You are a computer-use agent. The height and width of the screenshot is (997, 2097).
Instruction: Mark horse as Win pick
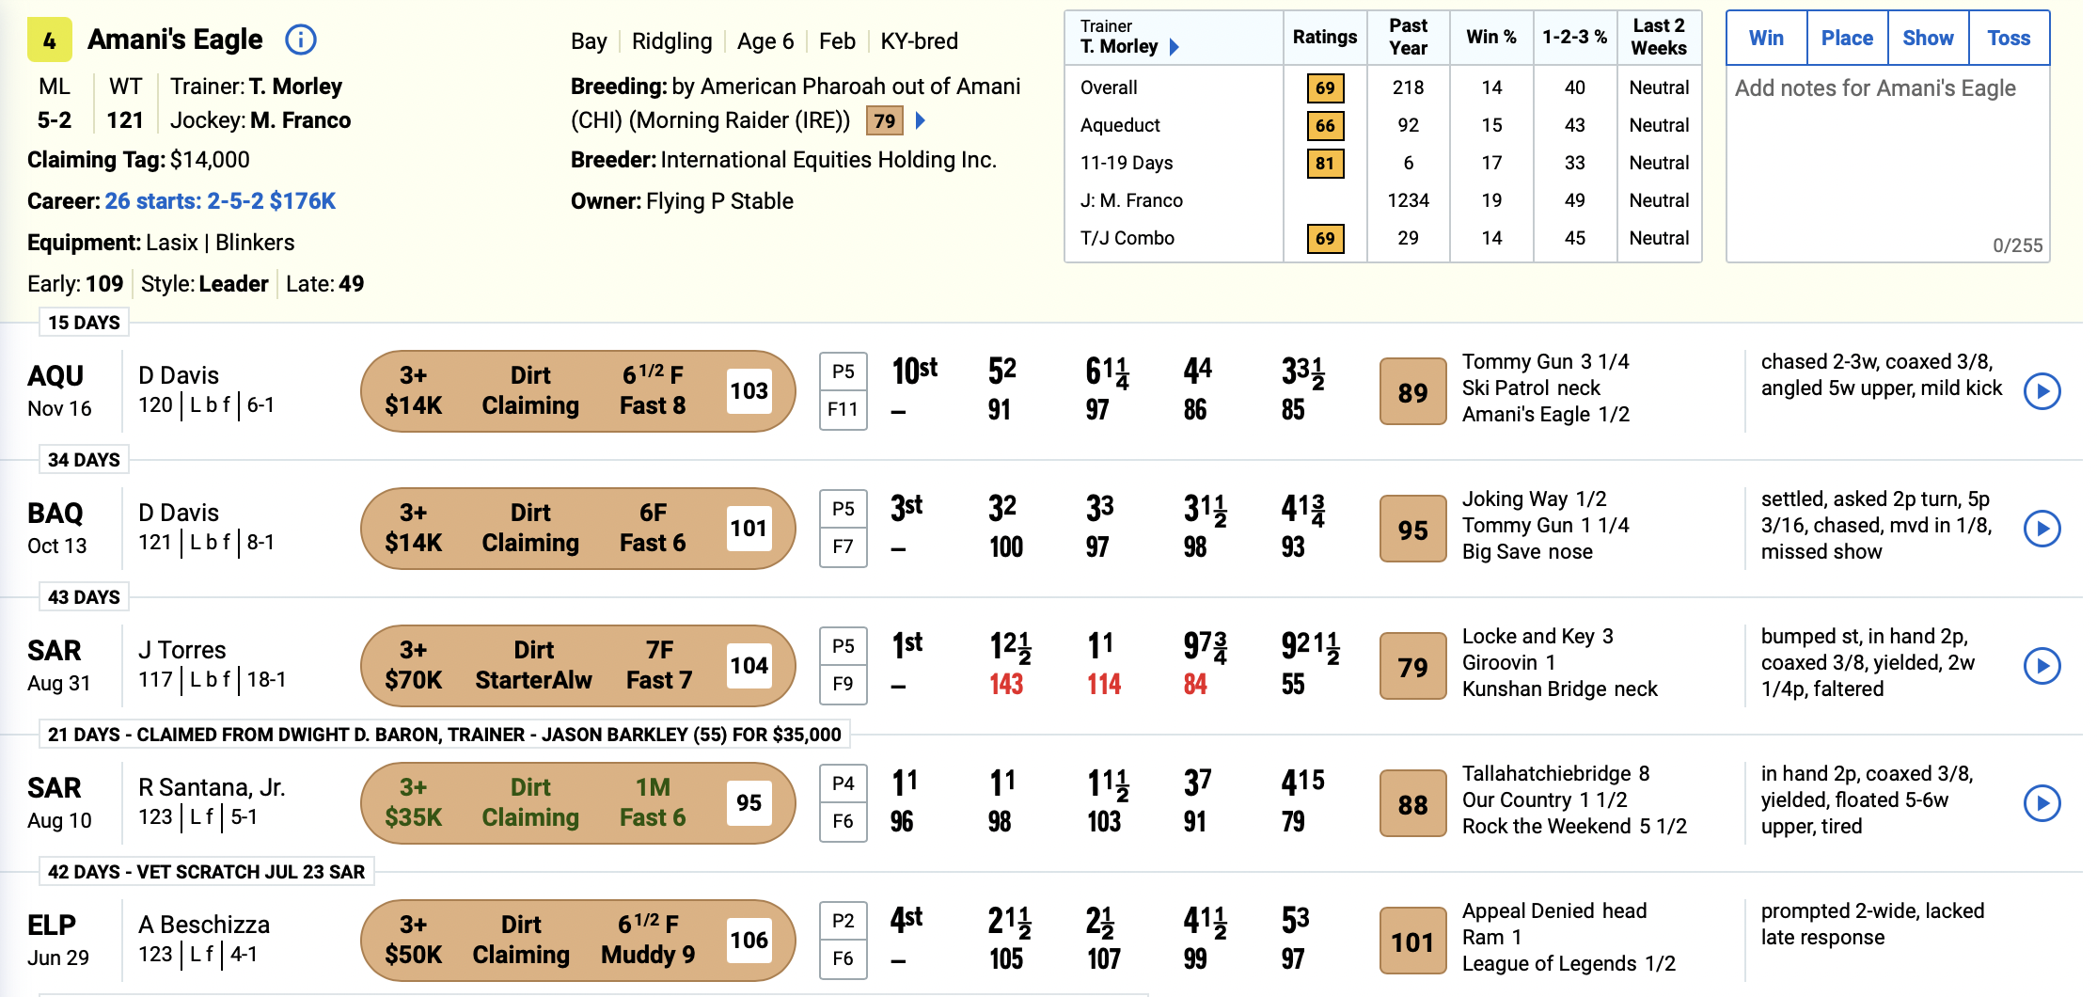[x=1766, y=38]
